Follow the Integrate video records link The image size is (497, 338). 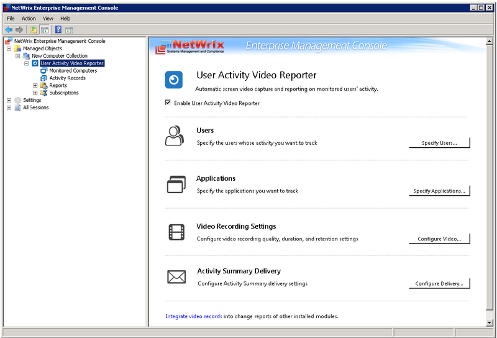tap(194, 316)
